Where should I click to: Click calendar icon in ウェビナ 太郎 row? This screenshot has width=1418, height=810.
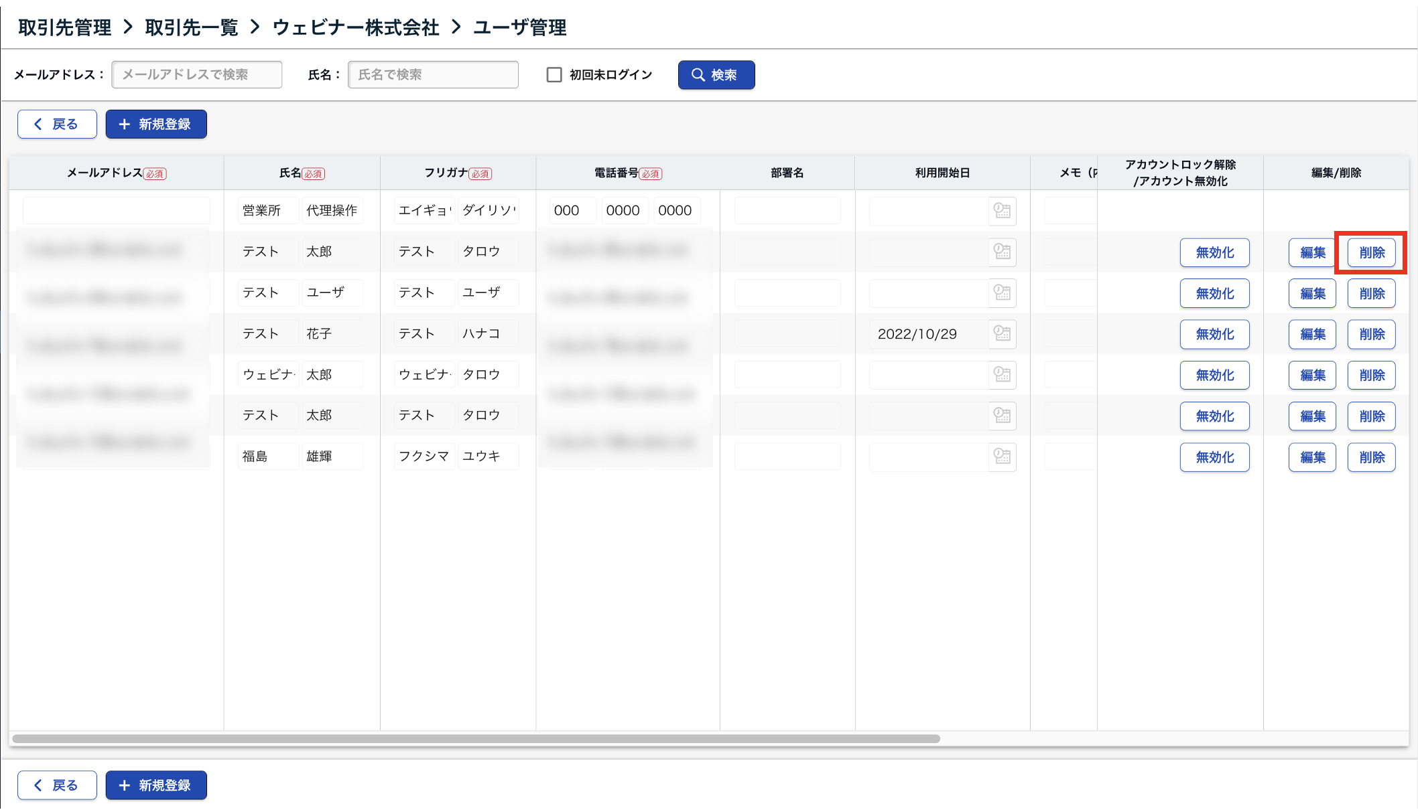click(x=1002, y=374)
